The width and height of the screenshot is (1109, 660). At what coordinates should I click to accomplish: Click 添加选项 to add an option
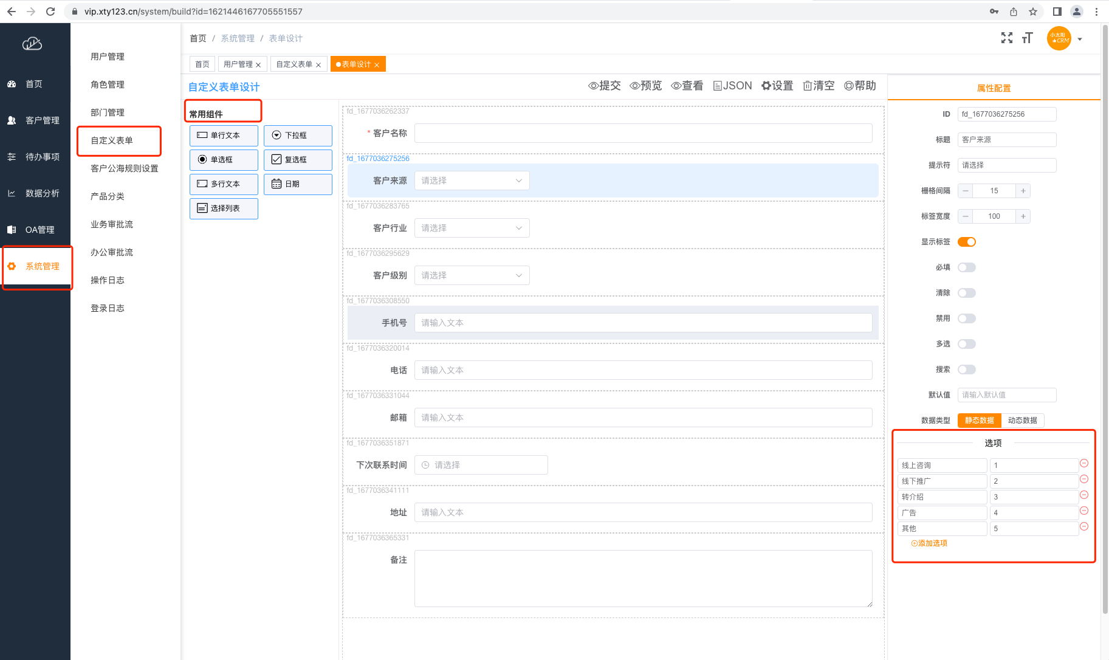pos(929,543)
